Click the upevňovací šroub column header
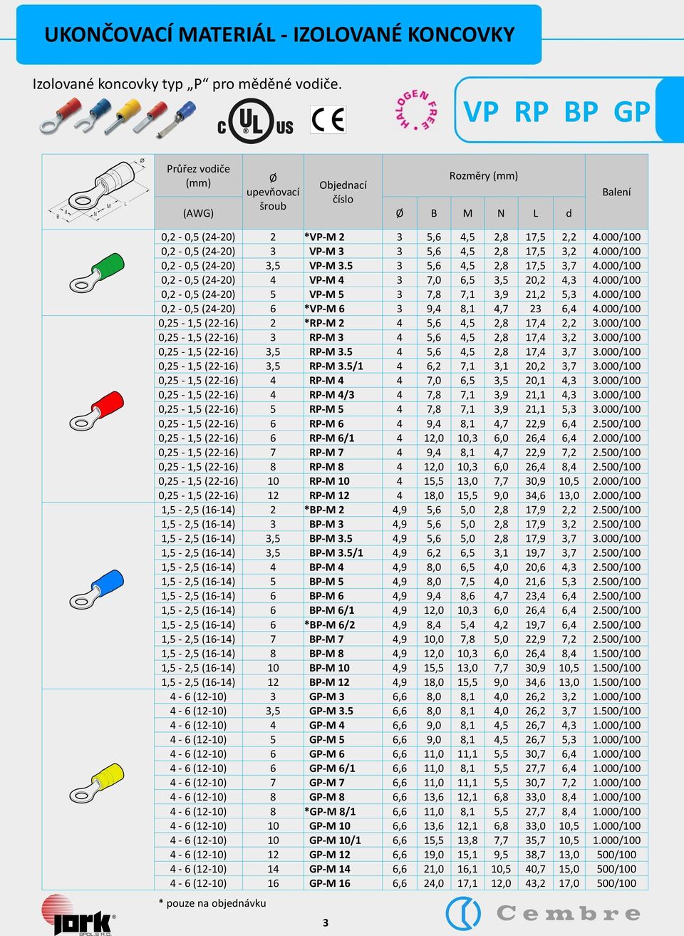Screen dimensions: 684x936 pyautogui.click(x=273, y=192)
